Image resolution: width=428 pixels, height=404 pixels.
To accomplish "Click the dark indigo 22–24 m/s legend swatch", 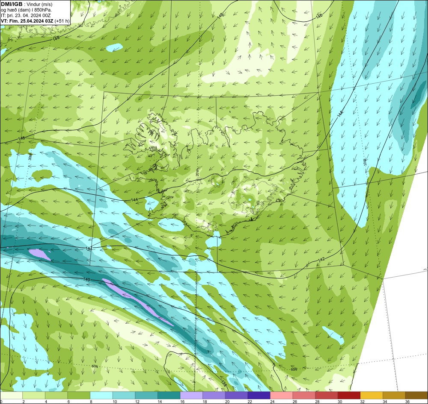I will 259,395.
